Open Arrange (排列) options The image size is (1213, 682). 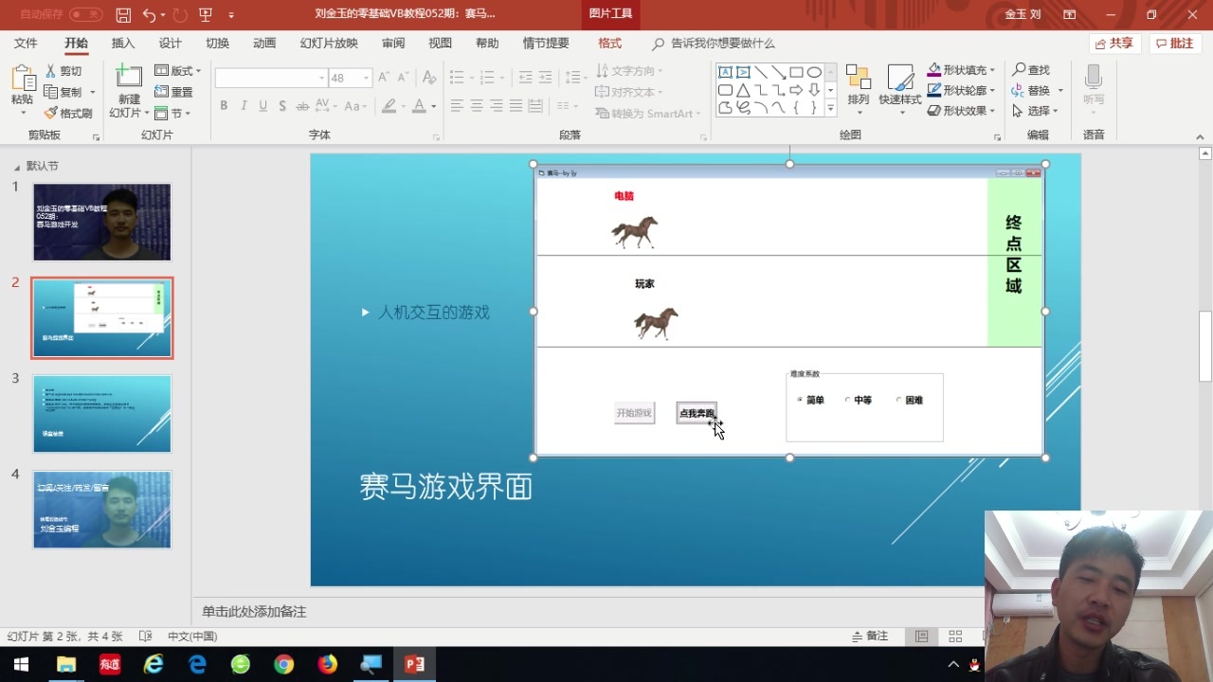tap(858, 88)
